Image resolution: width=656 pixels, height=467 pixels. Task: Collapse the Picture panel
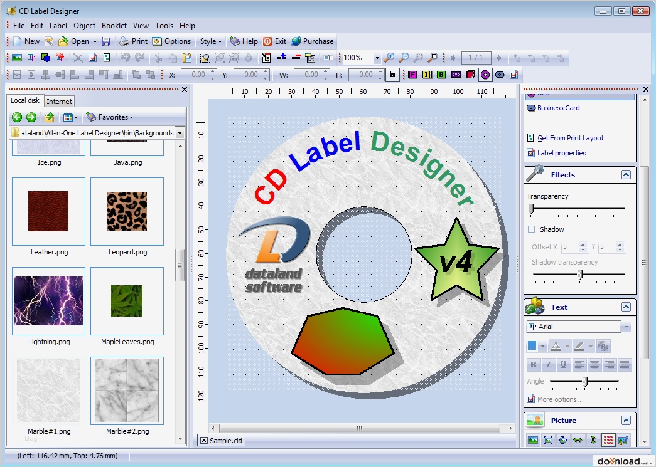(x=626, y=420)
